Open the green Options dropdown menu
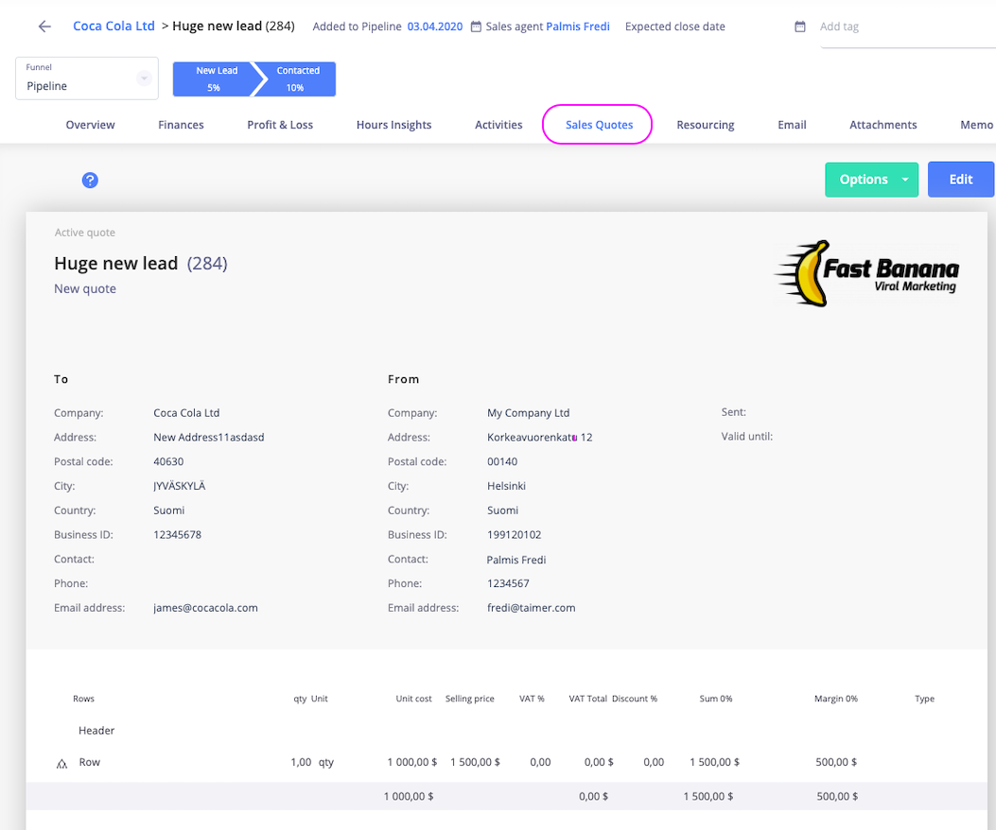Screen dimensions: 996x830 point(871,180)
